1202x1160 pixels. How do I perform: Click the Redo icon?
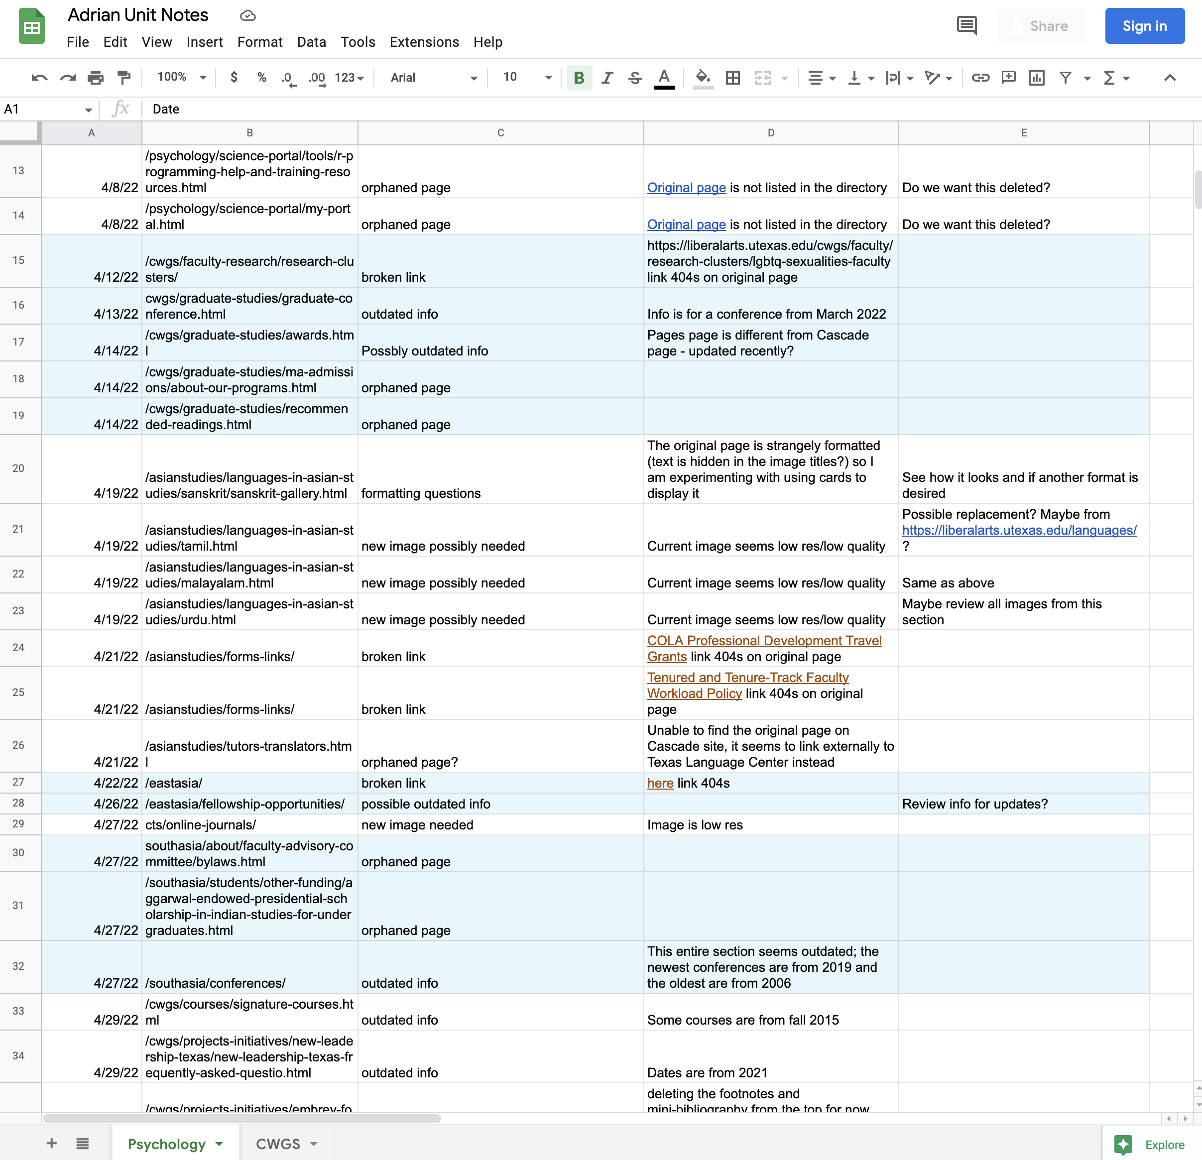67,78
